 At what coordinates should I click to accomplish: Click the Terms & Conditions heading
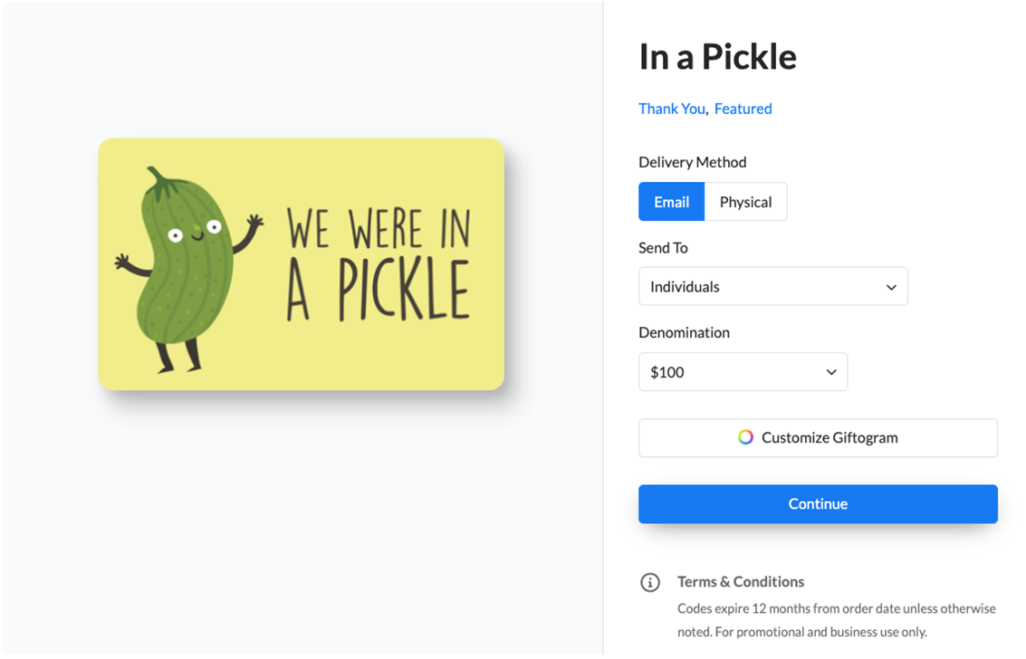(x=740, y=581)
